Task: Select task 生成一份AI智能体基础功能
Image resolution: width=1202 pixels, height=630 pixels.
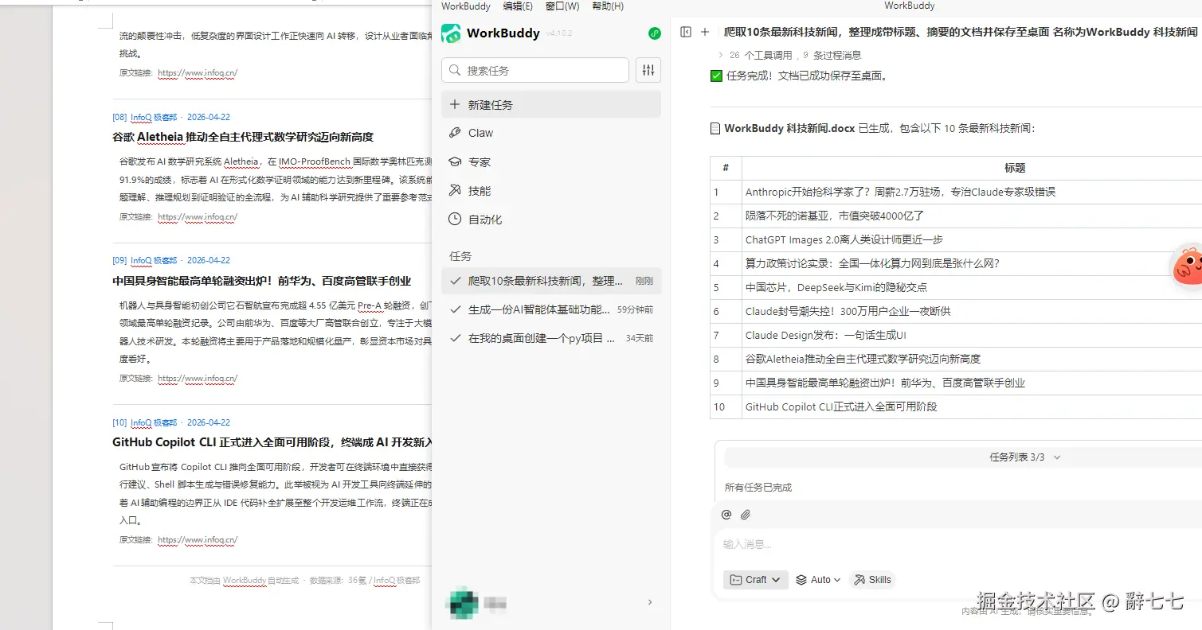Action: click(551, 309)
